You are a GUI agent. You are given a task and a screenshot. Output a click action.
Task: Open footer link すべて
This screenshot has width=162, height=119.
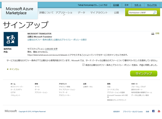click(x=37, y=87)
